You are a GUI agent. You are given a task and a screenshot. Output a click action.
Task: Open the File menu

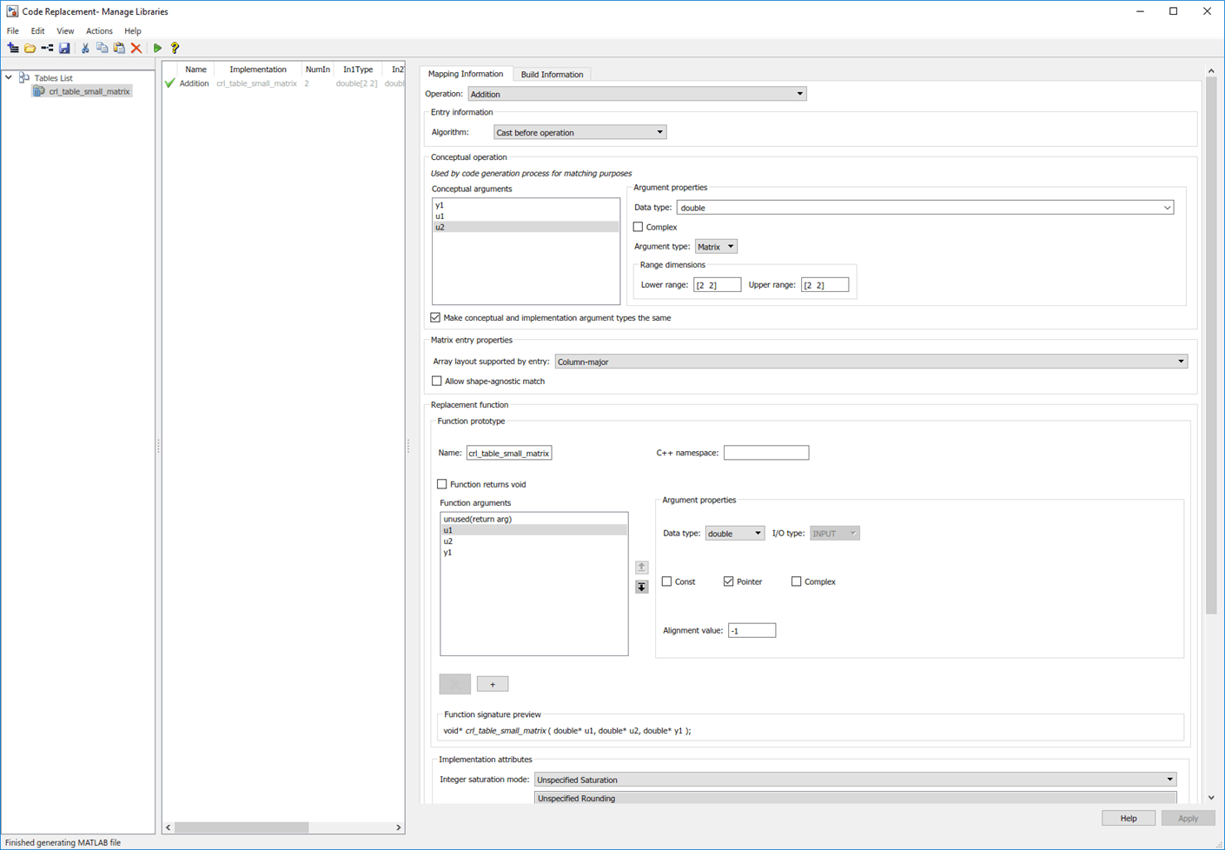(x=13, y=30)
